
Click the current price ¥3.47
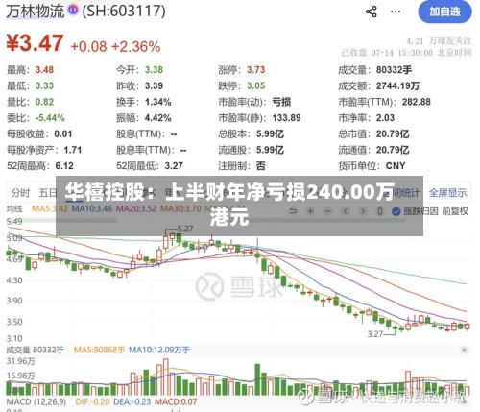point(36,43)
